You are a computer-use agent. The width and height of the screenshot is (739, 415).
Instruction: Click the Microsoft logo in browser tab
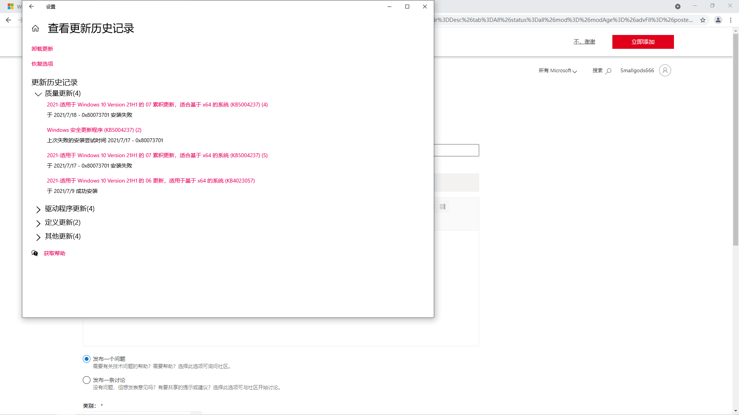10,7
